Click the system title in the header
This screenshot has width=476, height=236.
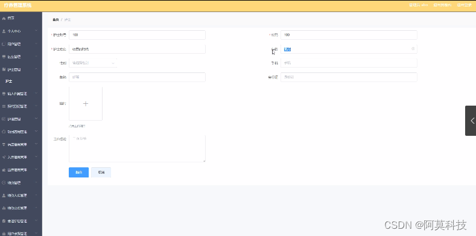pyautogui.click(x=17, y=5)
